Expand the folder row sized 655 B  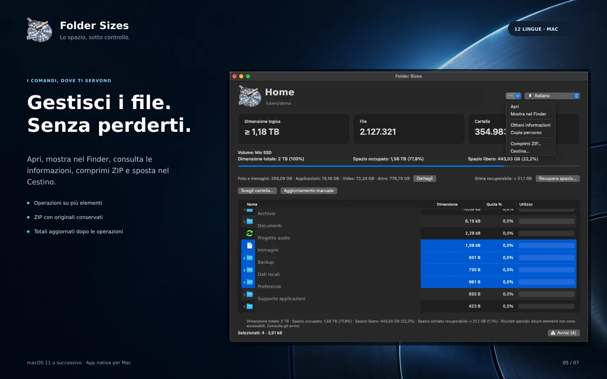[244, 295]
